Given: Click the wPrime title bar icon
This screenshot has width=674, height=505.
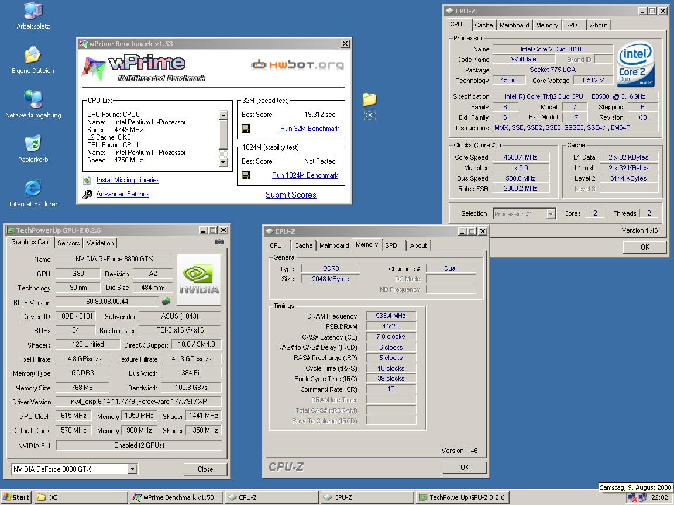Looking at the screenshot, I should [x=84, y=44].
